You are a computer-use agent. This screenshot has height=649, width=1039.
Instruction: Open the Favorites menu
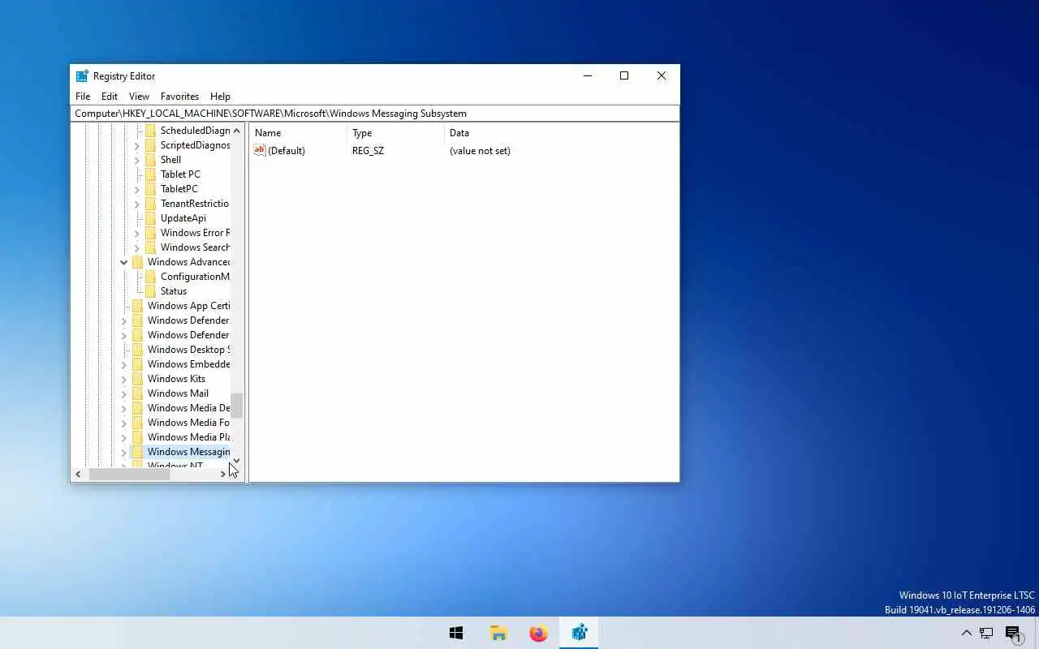tap(179, 96)
